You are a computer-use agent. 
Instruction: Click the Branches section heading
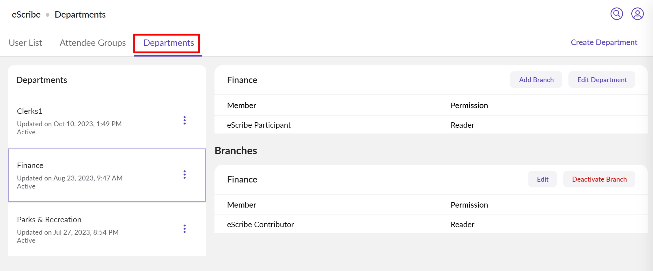click(236, 151)
